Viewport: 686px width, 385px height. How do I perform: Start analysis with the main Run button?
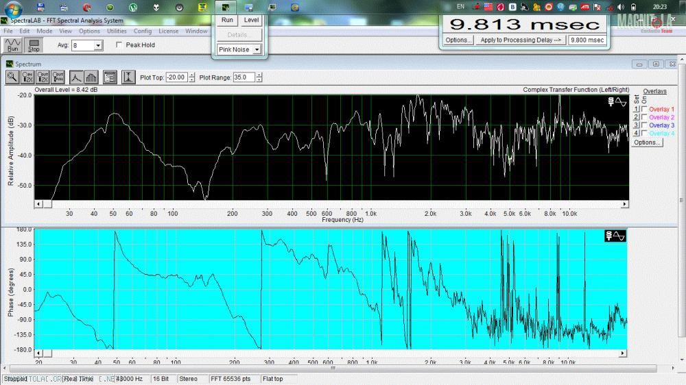(x=12, y=45)
